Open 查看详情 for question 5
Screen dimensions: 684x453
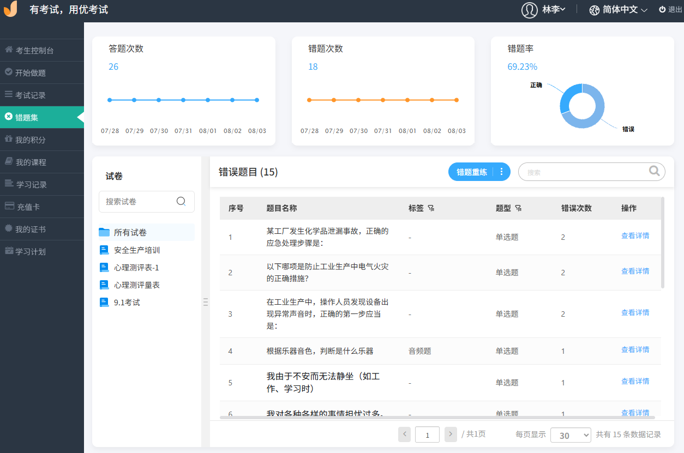635,382
